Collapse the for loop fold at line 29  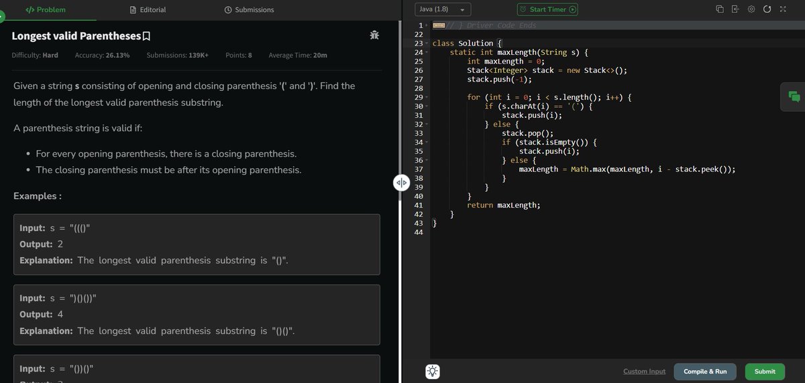(426, 98)
